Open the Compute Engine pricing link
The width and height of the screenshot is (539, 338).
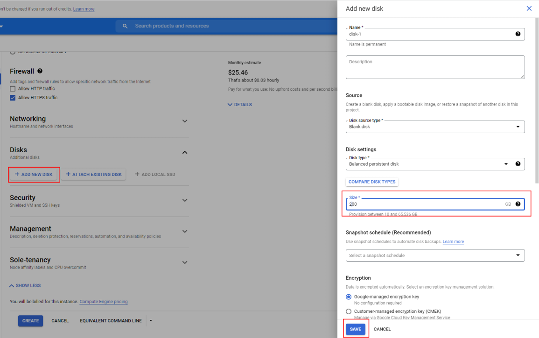[104, 302]
